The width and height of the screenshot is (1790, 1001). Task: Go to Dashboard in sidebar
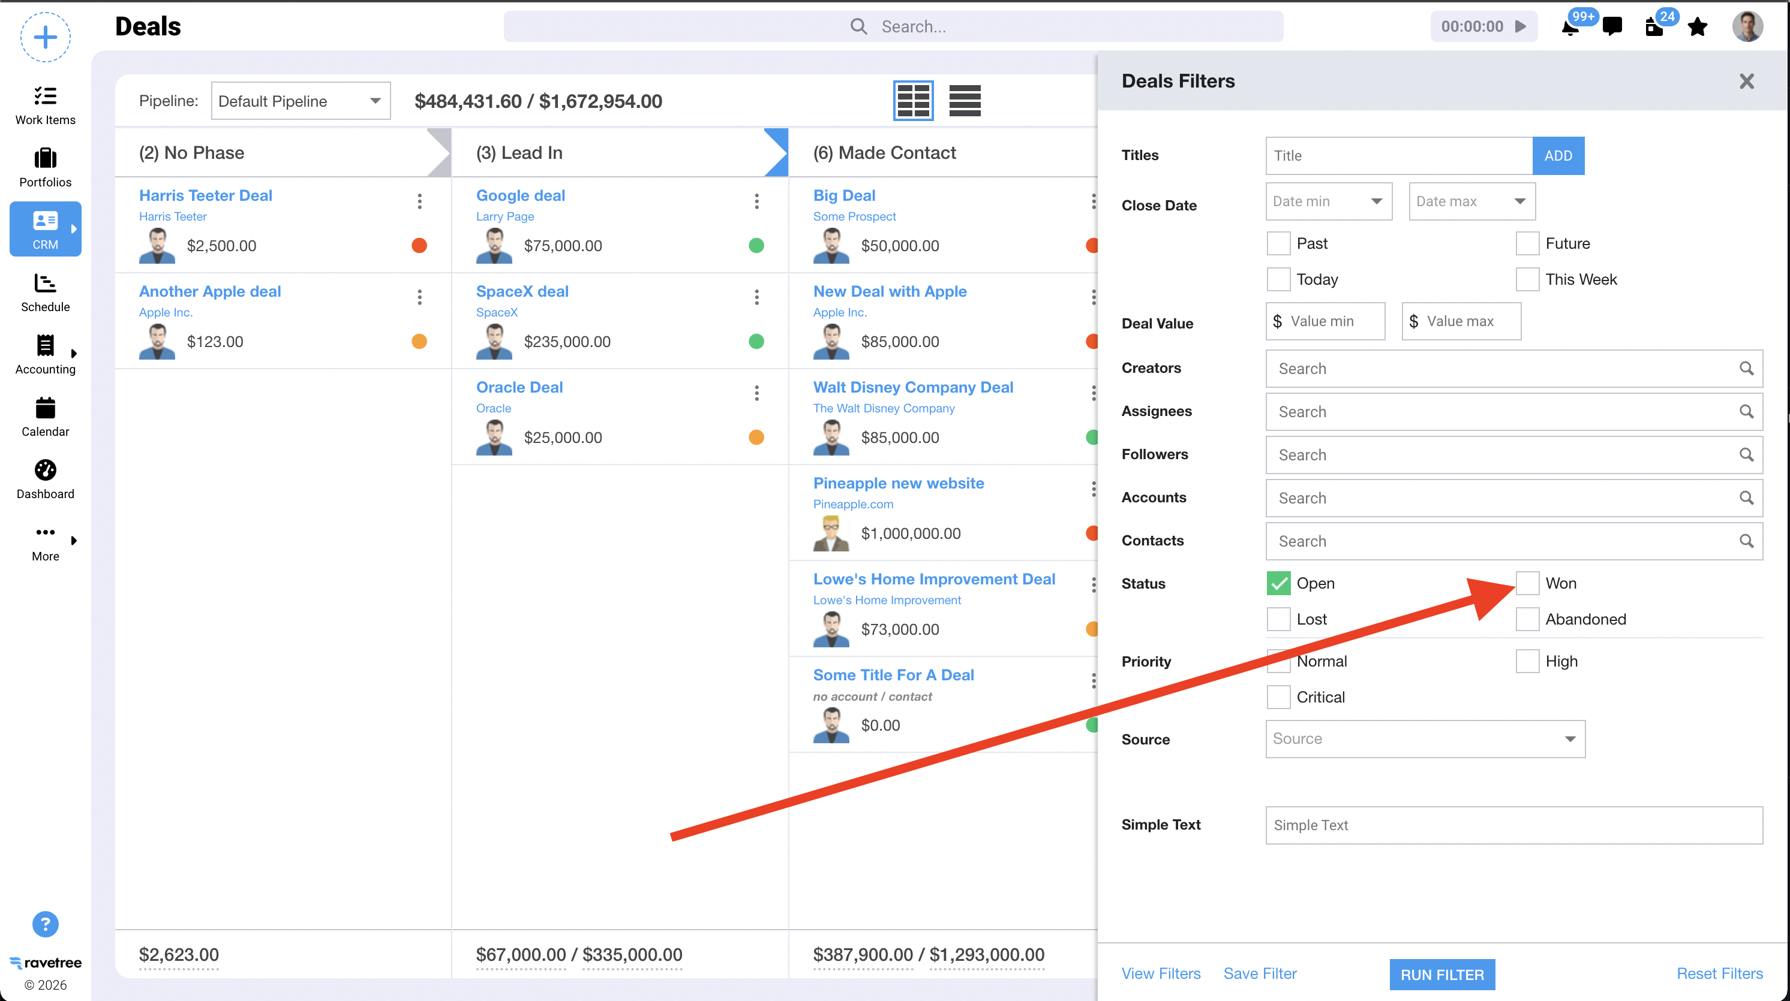(x=45, y=479)
